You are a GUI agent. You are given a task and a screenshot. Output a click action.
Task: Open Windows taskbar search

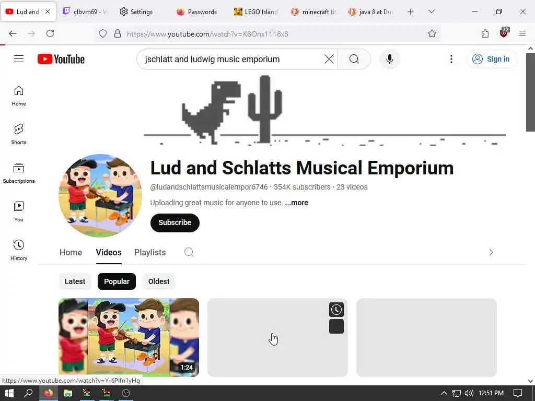pyautogui.click(x=28, y=393)
